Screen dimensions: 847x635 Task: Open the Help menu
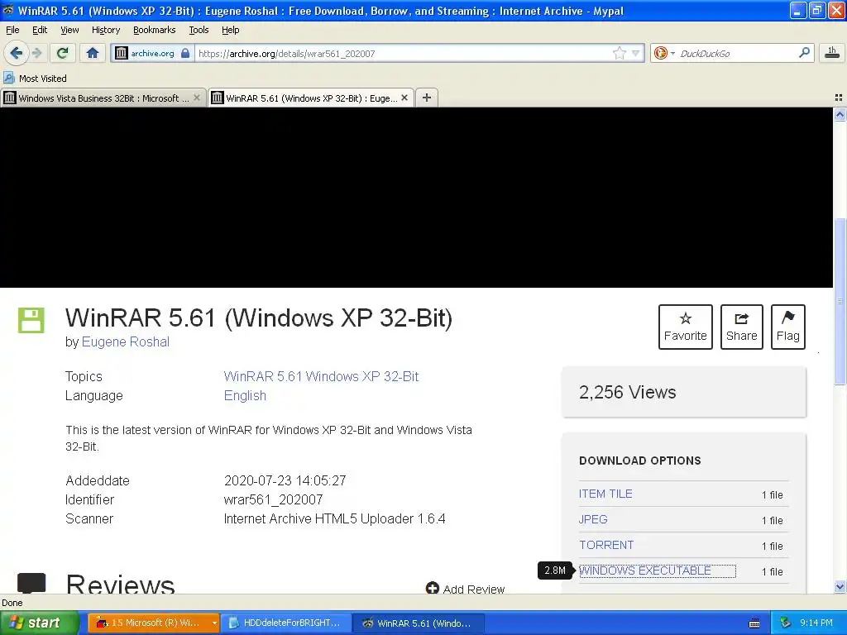point(230,30)
